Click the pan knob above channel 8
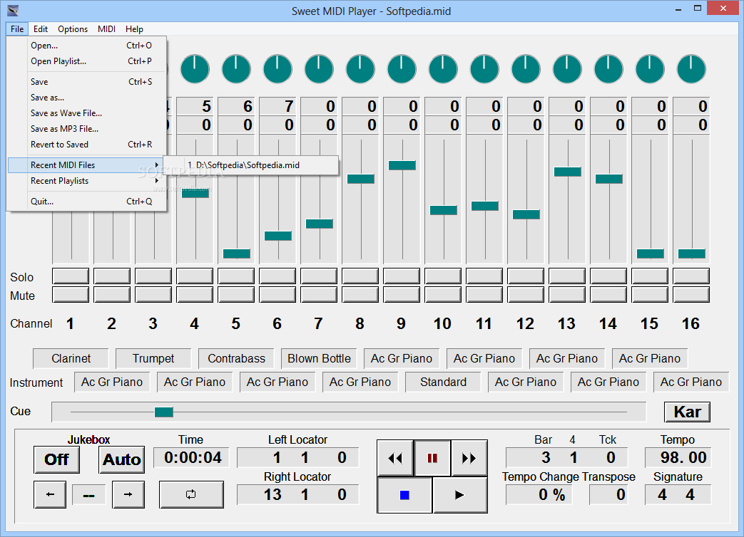Viewport: 744px width, 537px height. tap(360, 69)
